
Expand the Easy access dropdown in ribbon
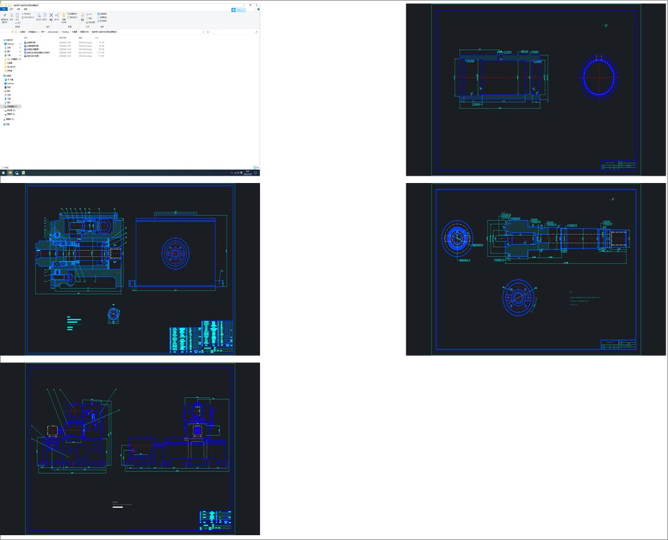pos(73,17)
